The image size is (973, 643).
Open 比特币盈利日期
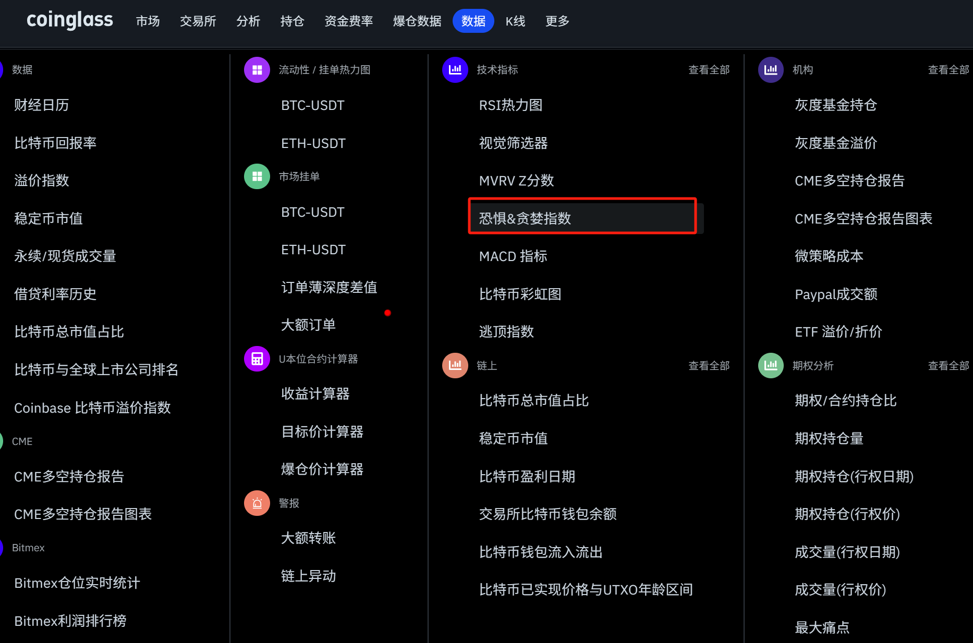pos(527,477)
